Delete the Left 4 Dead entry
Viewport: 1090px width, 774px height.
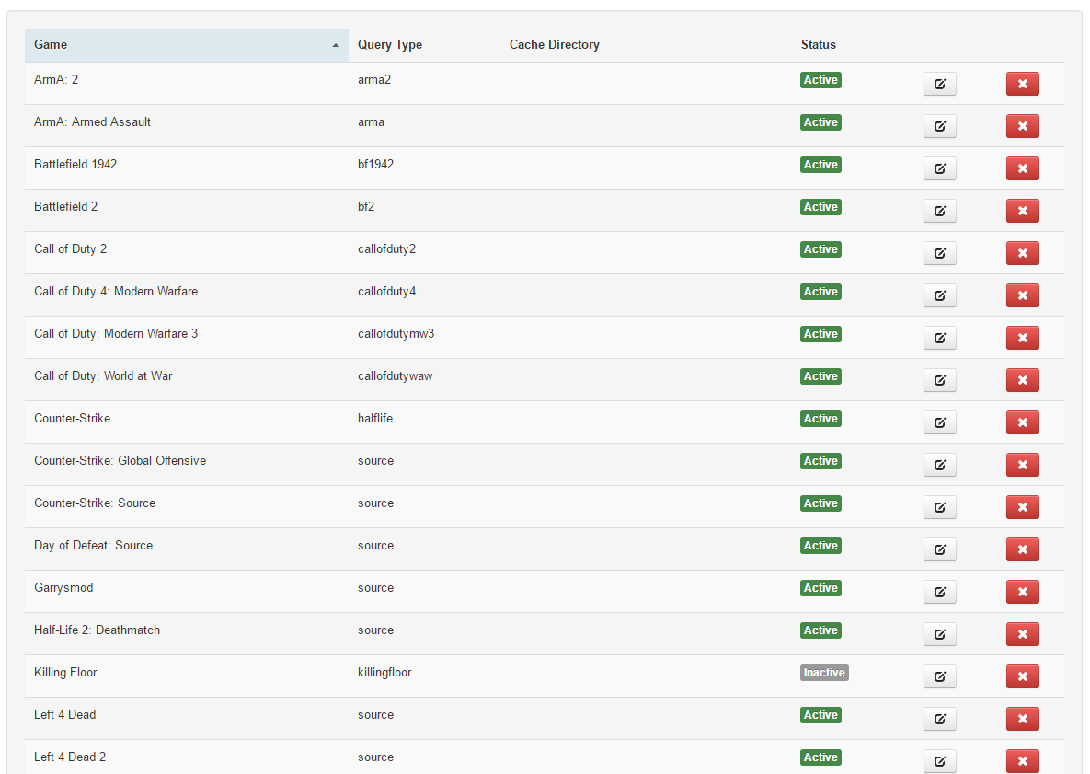click(x=1023, y=719)
